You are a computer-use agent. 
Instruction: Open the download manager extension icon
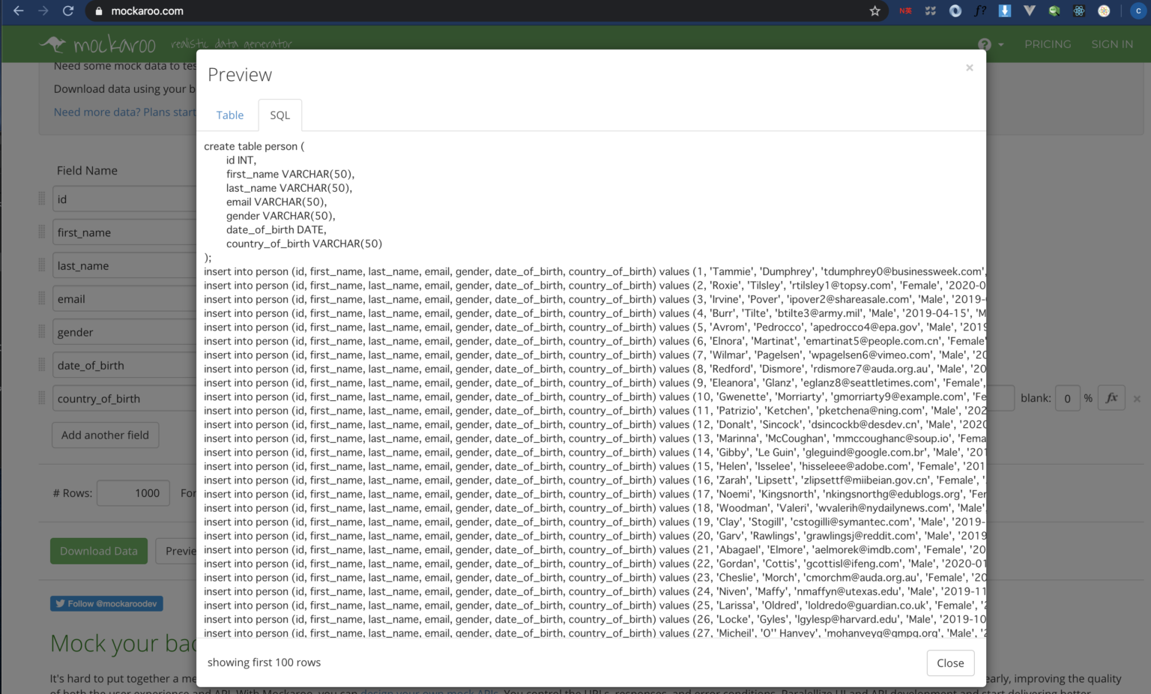[1004, 10]
